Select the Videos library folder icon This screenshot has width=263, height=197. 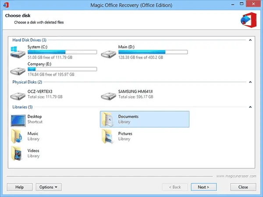17,153
